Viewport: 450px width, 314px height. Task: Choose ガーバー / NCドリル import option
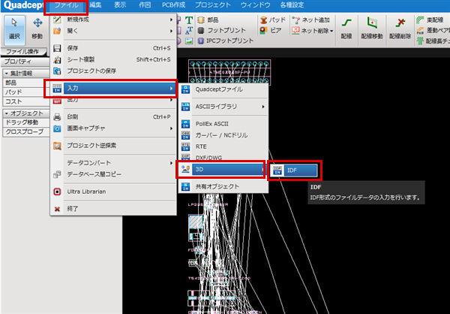tap(223, 135)
